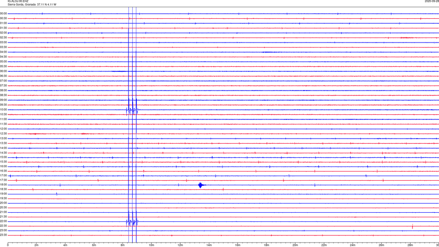Click the '02:00' time row label
The image size is (439, 247).
[x=3, y=33]
